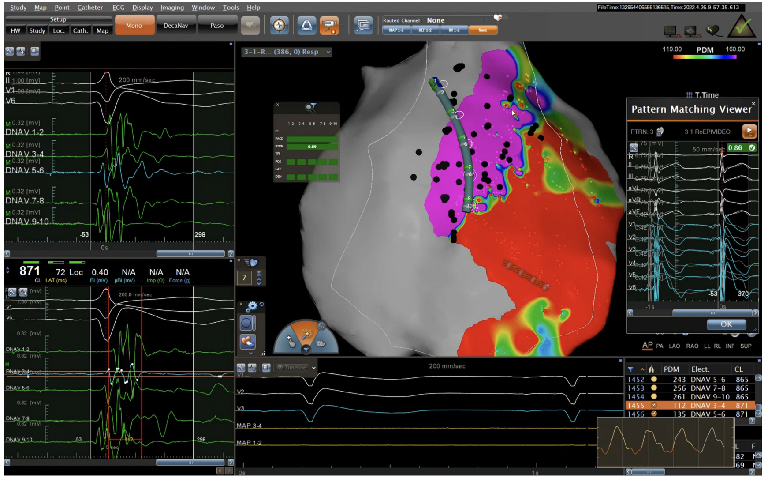
Task: Open the 3-1-R Resp map dropdown
Action: [328, 52]
